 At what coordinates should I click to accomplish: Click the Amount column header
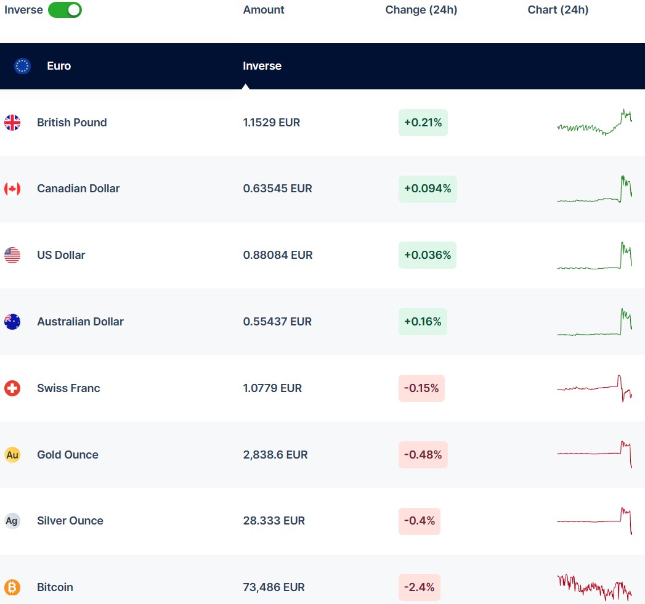[264, 10]
